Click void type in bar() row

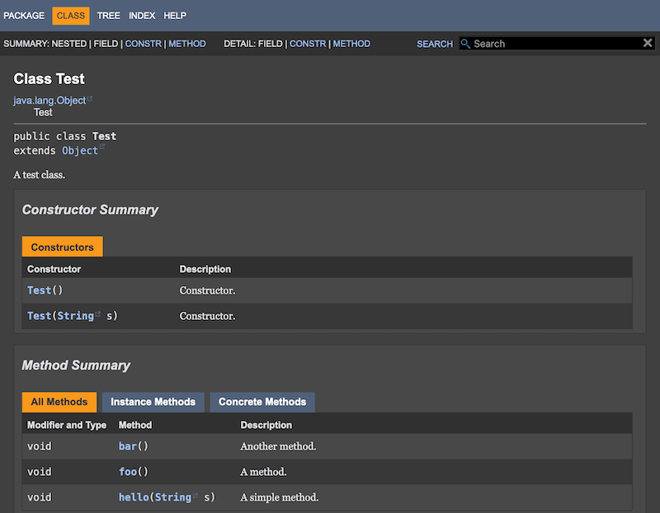pos(39,446)
